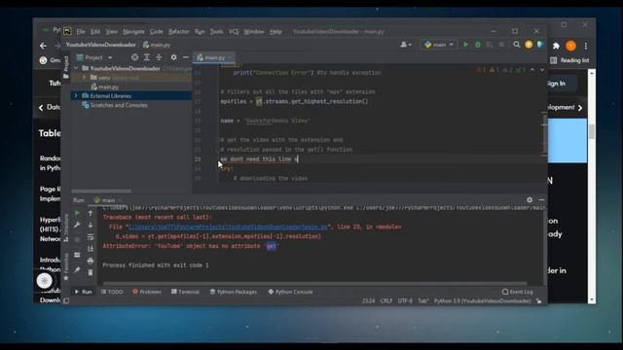This screenshot has height=350, width=623.
Task: Click orange profile avatar in browser window
Action: pos(571,46)
